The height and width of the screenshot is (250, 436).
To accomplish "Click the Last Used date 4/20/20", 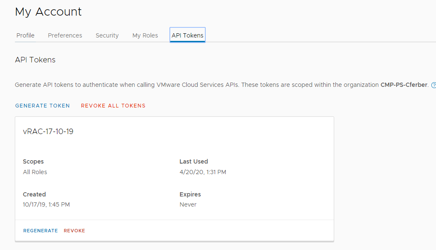I will (203, 172).
